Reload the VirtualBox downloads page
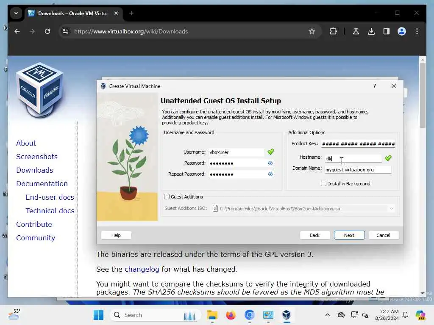This screenshot has height=325, width=434. pyautogui.click(x=47, y=31)
